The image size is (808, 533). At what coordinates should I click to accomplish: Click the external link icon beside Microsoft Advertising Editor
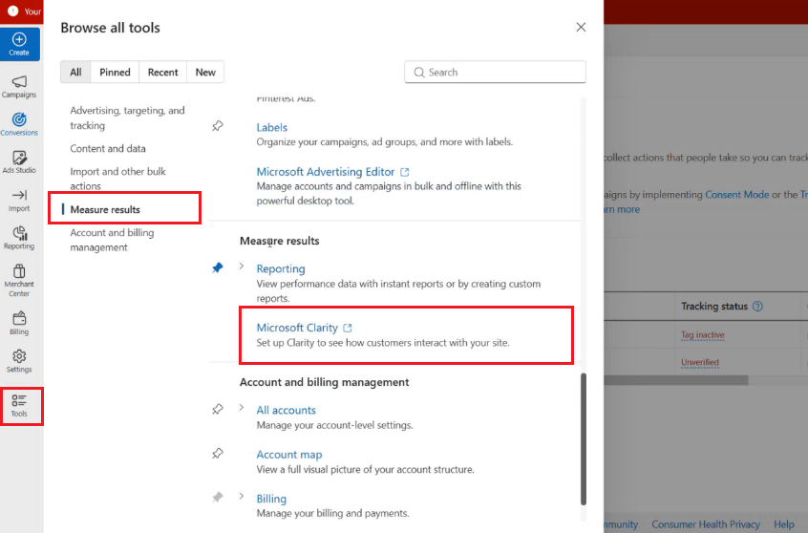(x=405, y=172)
